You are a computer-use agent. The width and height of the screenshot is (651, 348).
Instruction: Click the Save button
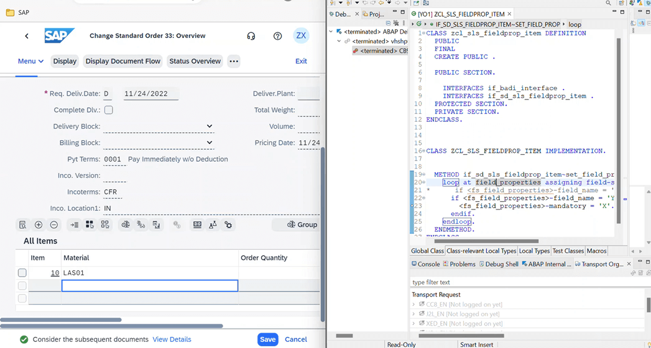(x=267, y=339)
